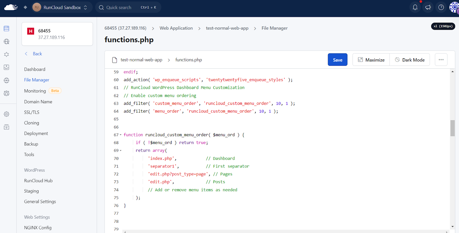
Task: Click the notifications bell icon
Action: [415, 7]
